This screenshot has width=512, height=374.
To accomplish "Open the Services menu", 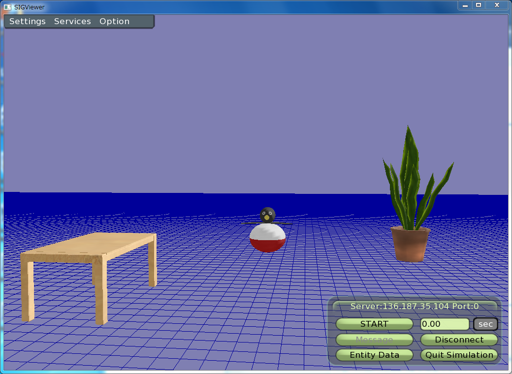I will pyautogui.click(x=72, y=22).
